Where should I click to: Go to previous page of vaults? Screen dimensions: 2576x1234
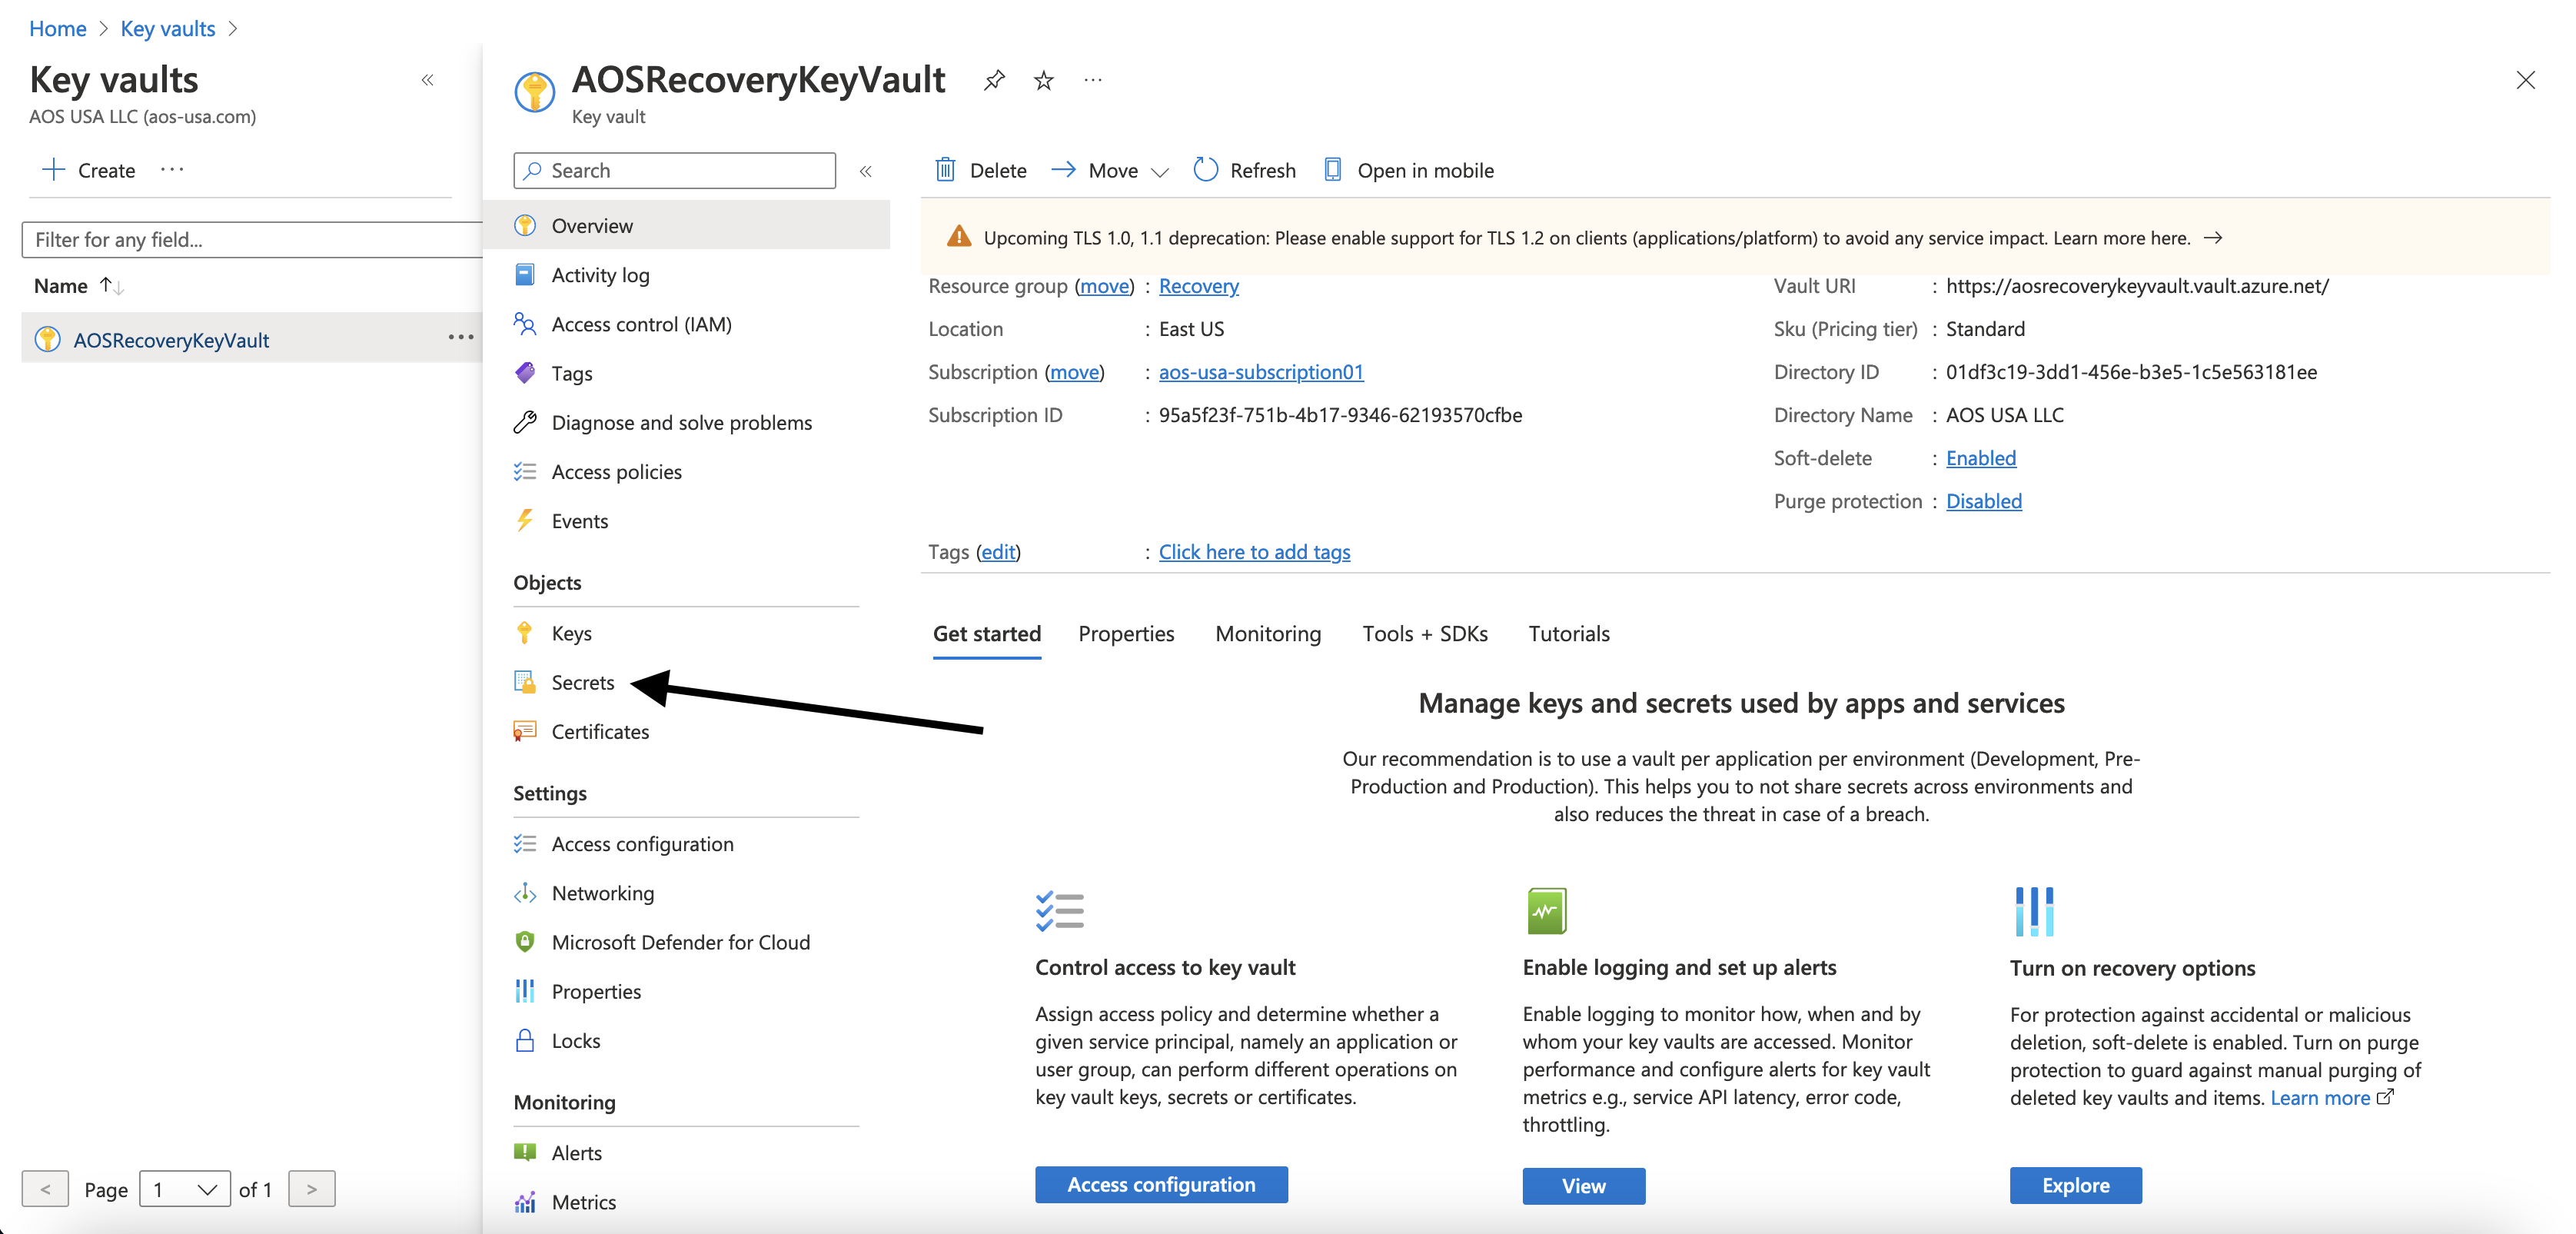pos(45,1189)
